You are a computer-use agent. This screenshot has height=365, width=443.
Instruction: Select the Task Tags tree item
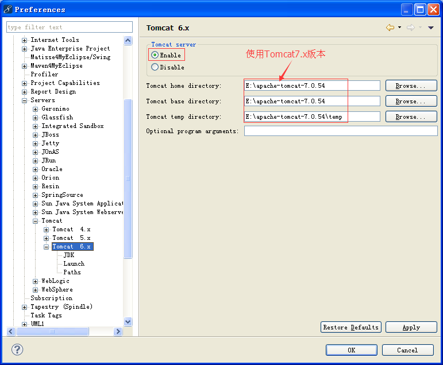click(x=46, y=315)
